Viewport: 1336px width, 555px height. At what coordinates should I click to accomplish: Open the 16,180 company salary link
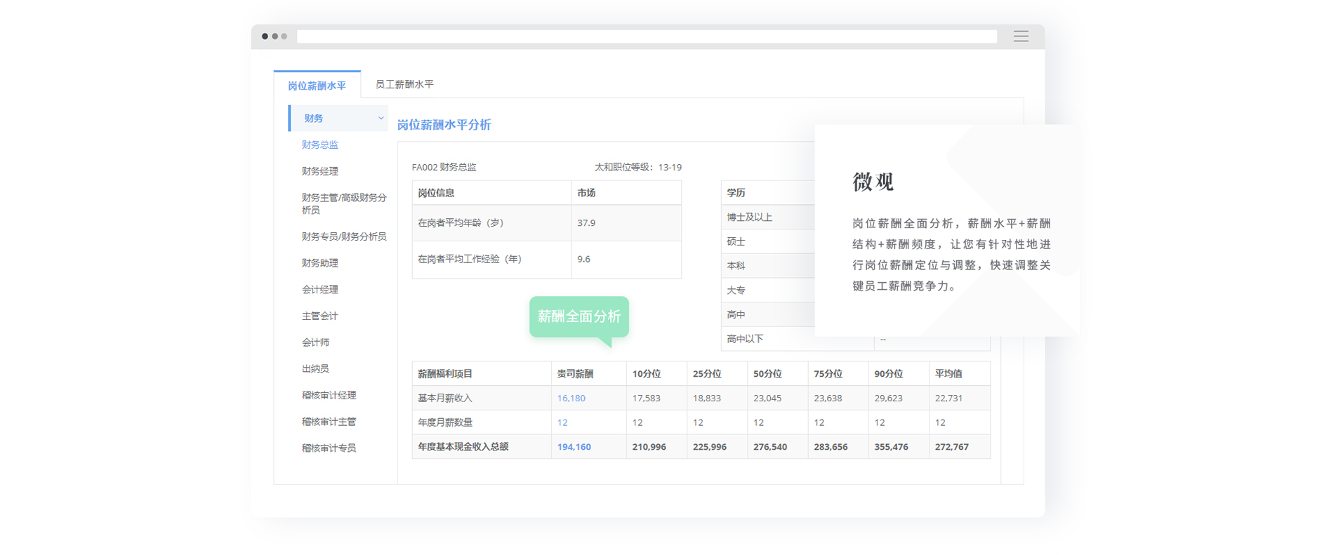[571, 398]
